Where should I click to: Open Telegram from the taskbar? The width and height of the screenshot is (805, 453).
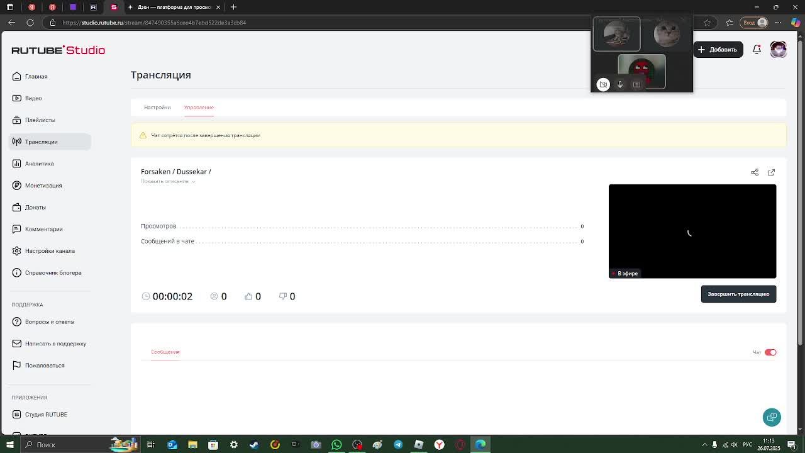(398, 445)
